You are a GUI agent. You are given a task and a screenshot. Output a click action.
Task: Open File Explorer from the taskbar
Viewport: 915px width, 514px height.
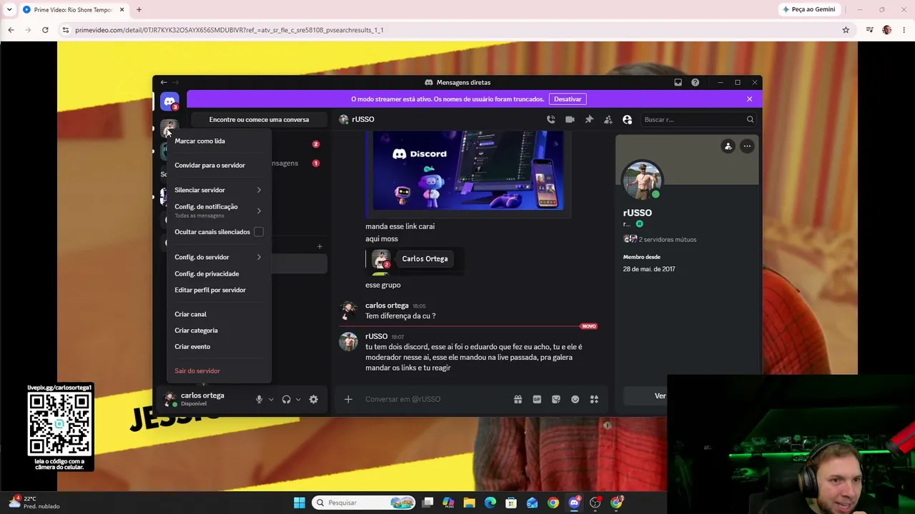tap(469, 503)
